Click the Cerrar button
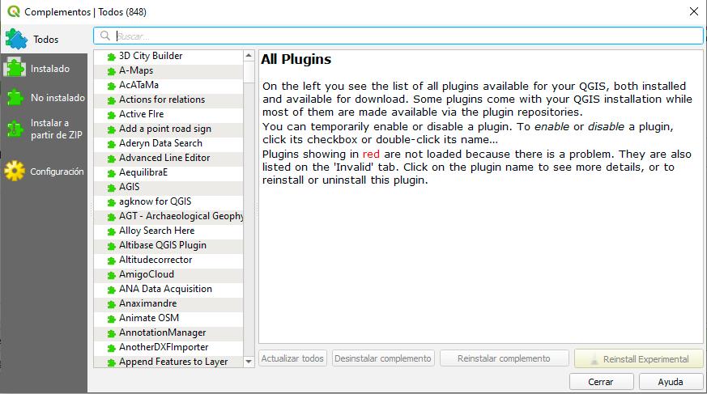707x394 pixels. click(601, 382)
